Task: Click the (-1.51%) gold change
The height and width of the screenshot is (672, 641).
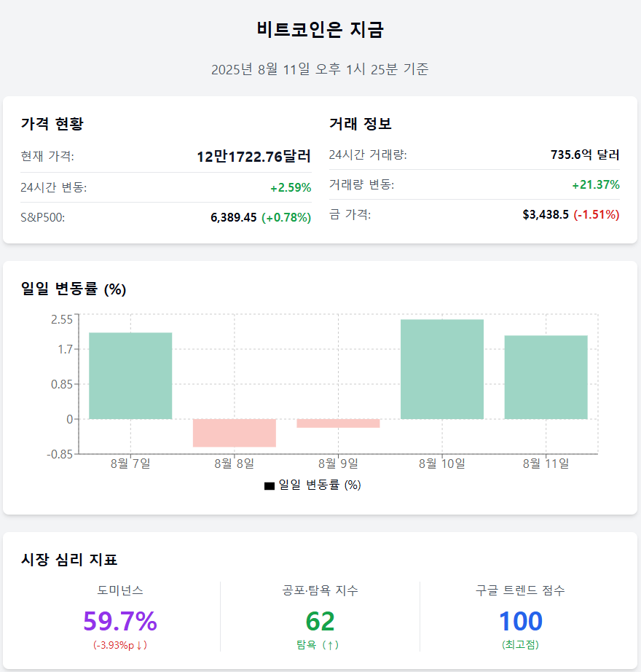Action: click(597, 214)
